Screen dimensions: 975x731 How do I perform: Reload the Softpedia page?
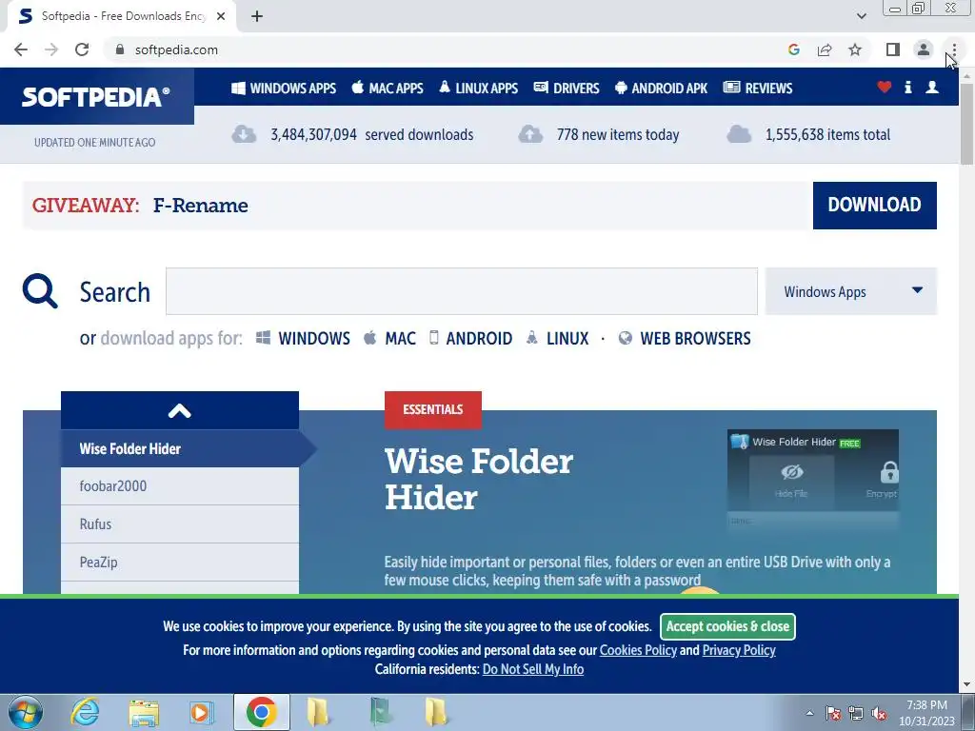click(82, 49)
